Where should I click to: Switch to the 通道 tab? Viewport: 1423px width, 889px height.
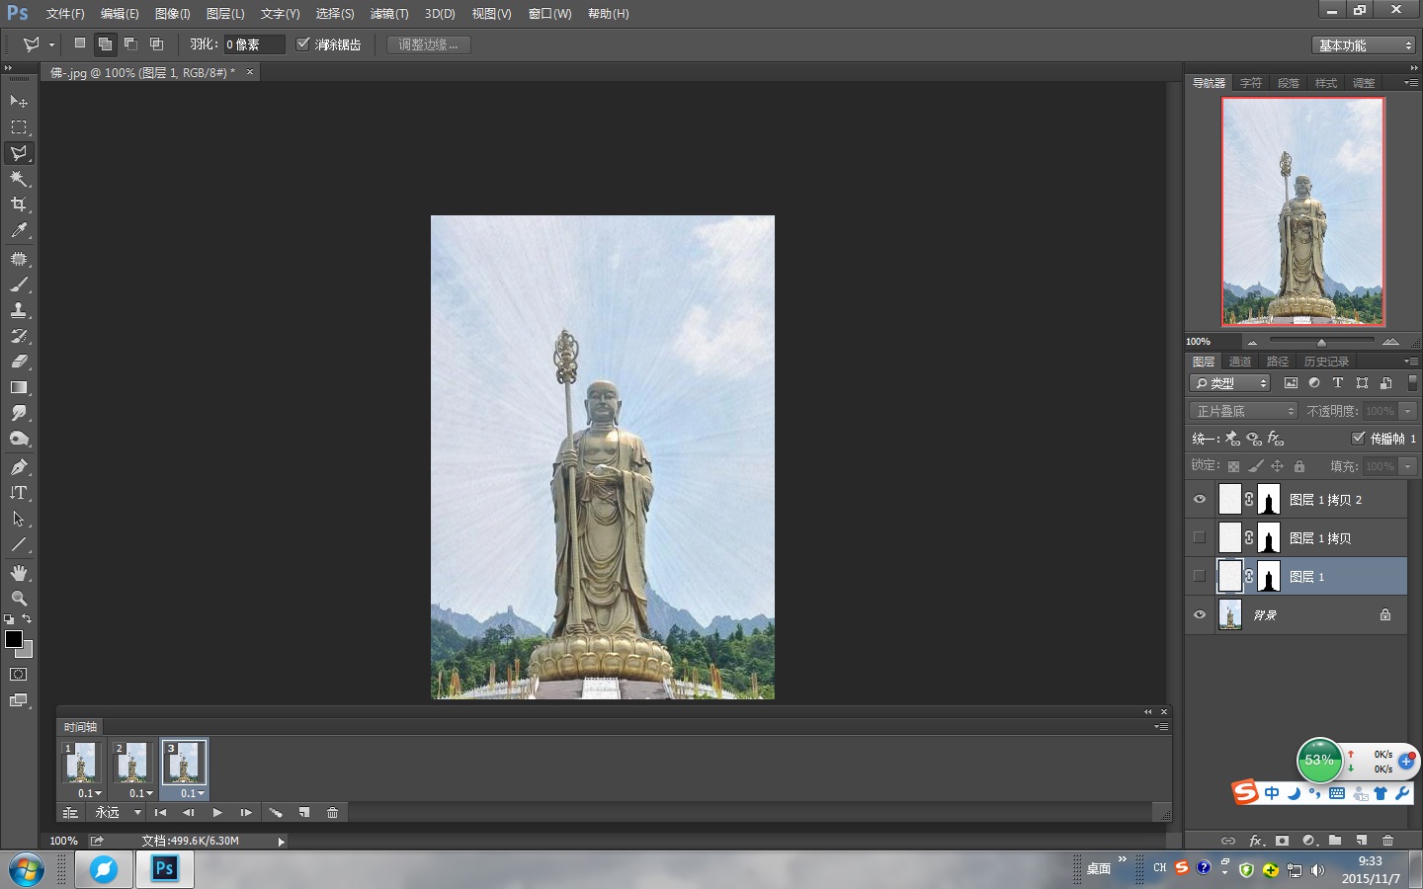1240,362
